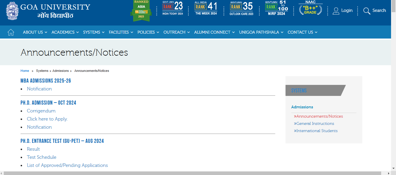Open Ph.D. Admission Oct 2024 Notification link
Image resolution: width=396 pixels, height=175 pixels.
pos(39,127)
